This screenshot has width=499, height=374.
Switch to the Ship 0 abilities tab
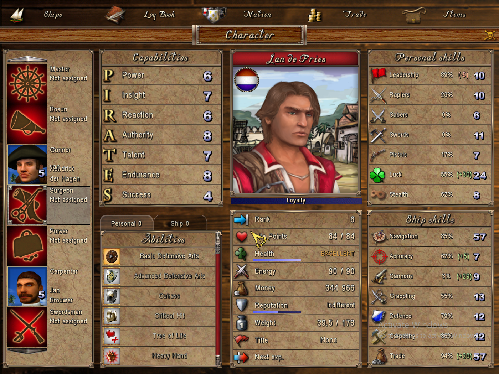[180, 223]
